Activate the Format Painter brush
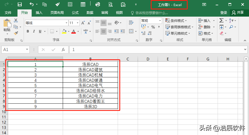Viewport: 249px width, 135px height. tap(16, 33)
